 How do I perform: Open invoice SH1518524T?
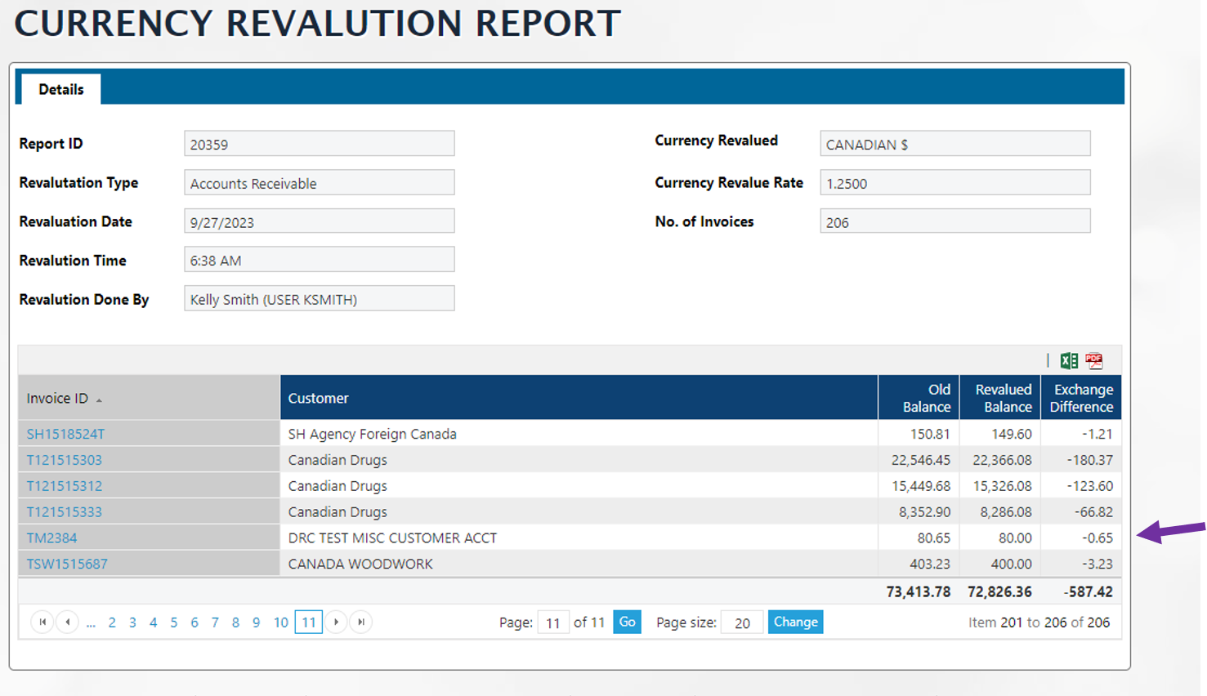click(x=65, y=435)
